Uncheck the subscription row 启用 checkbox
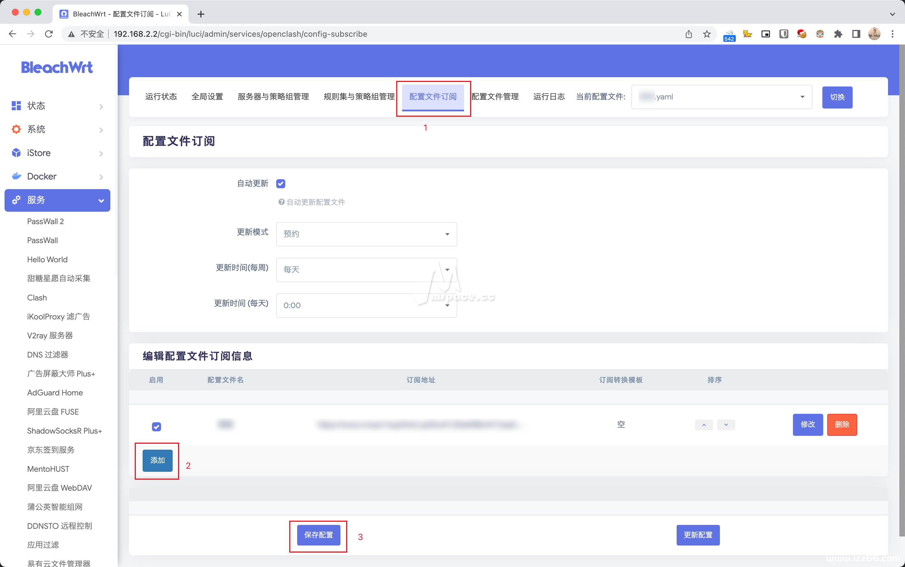The image size is (905, 567). pyautogui.click(x=156, y=427)
